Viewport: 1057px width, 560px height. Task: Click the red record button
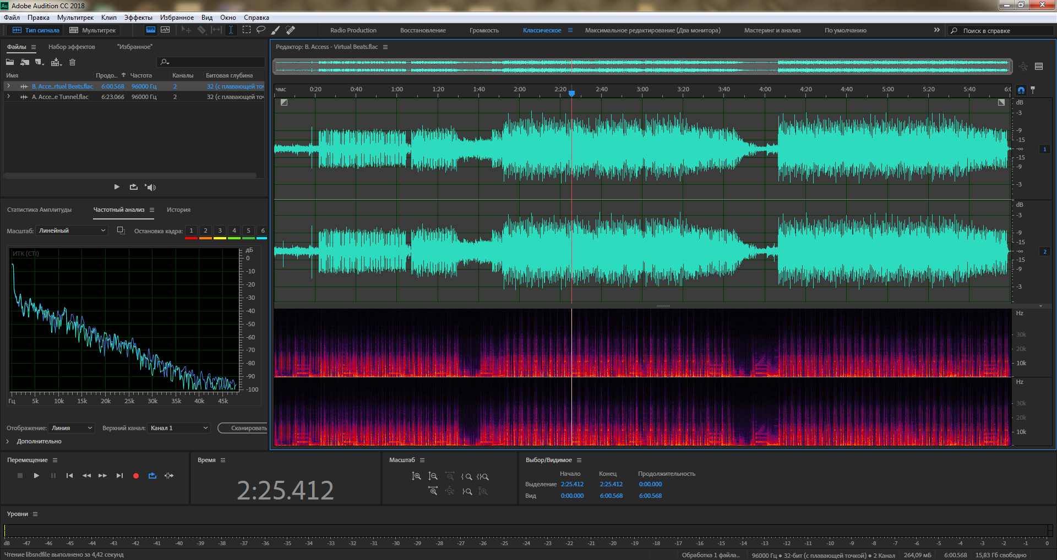click(x=136, y=476)
